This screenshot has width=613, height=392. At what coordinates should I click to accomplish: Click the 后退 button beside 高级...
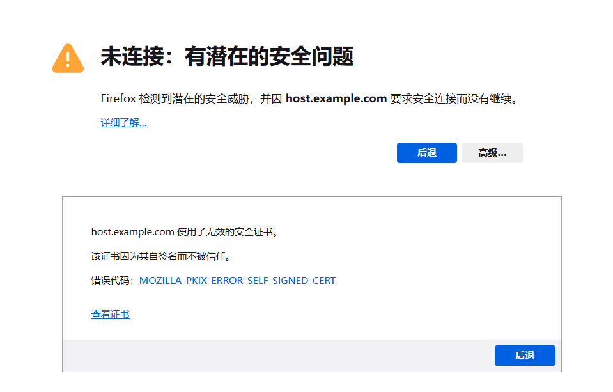tap(426, 153)
